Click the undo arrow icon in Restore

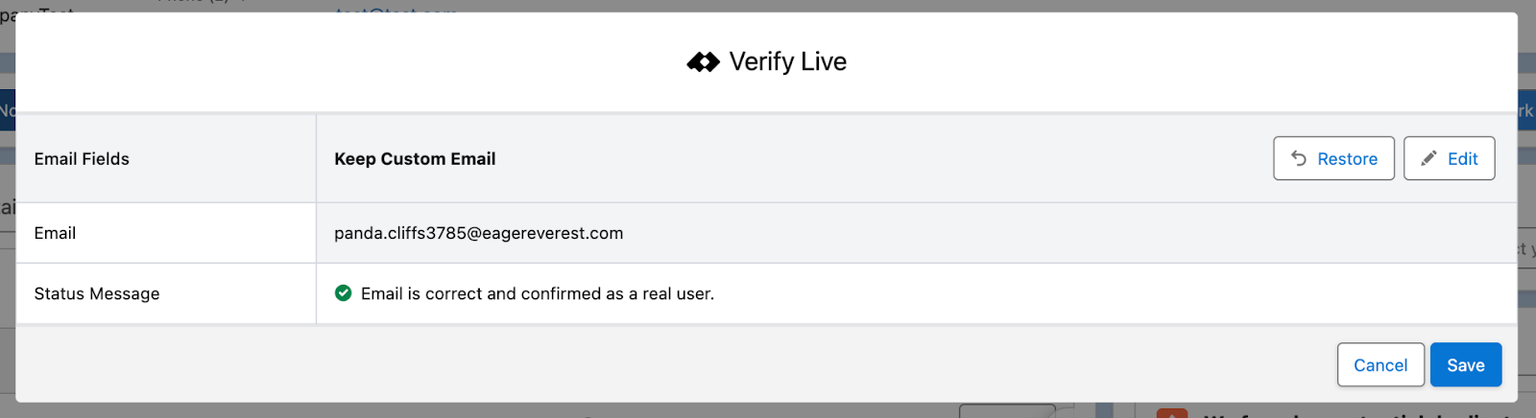pos(1299,158)
